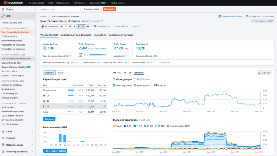Open the Ressources menu dropdown
Screen dimensions: 277x156
tap(63, 3)
